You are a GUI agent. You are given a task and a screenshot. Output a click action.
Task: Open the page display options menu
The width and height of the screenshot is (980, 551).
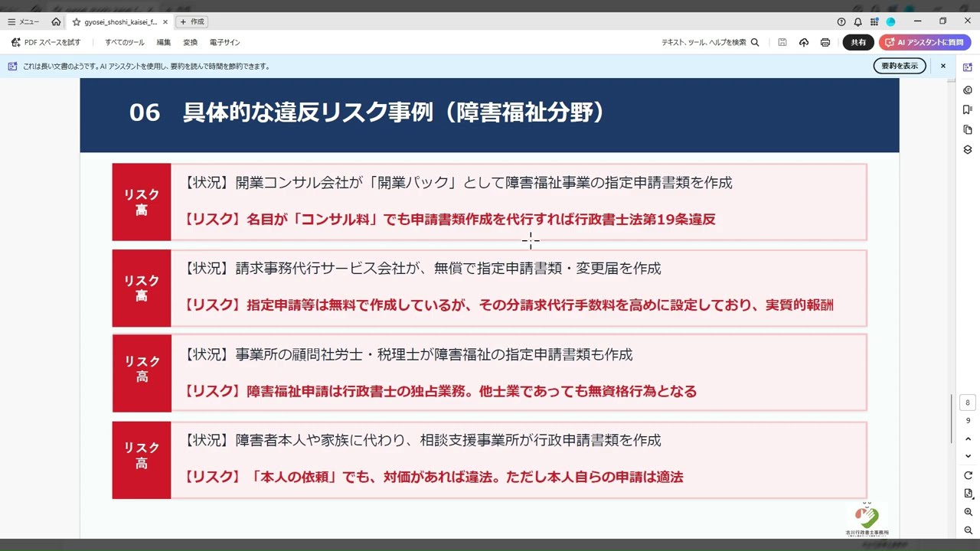[968, 494]
